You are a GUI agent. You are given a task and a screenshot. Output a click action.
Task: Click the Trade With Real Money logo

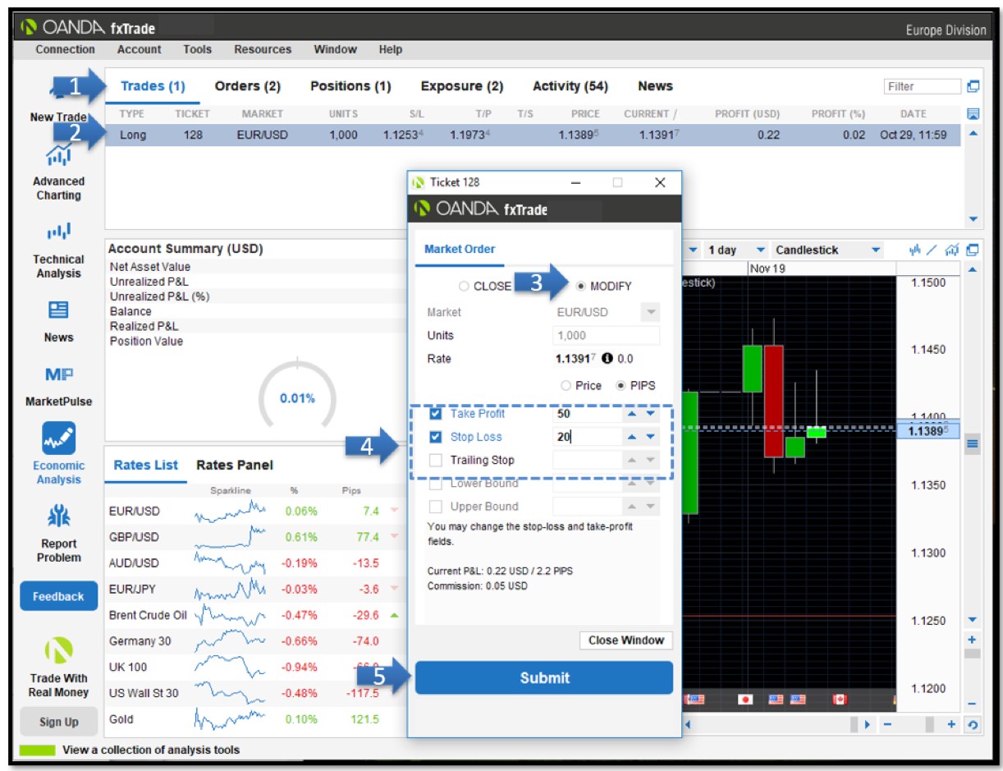58,650
